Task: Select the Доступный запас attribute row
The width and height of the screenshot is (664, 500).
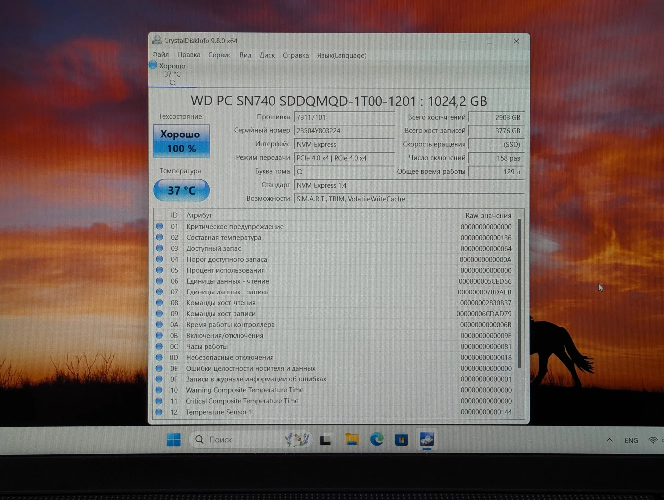Action: [334, 248]
